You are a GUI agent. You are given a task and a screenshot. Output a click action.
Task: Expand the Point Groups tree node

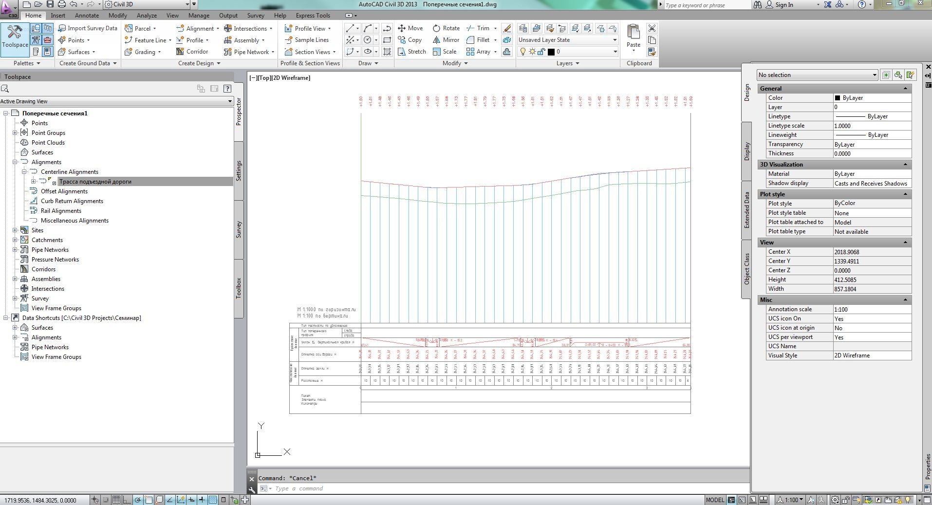(15, 133)
